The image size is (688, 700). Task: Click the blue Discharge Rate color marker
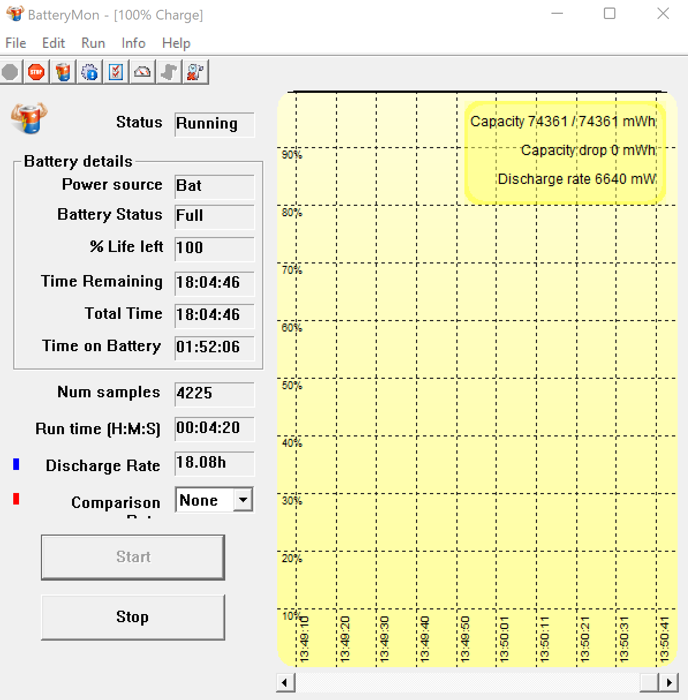click(x=16, y=464)
